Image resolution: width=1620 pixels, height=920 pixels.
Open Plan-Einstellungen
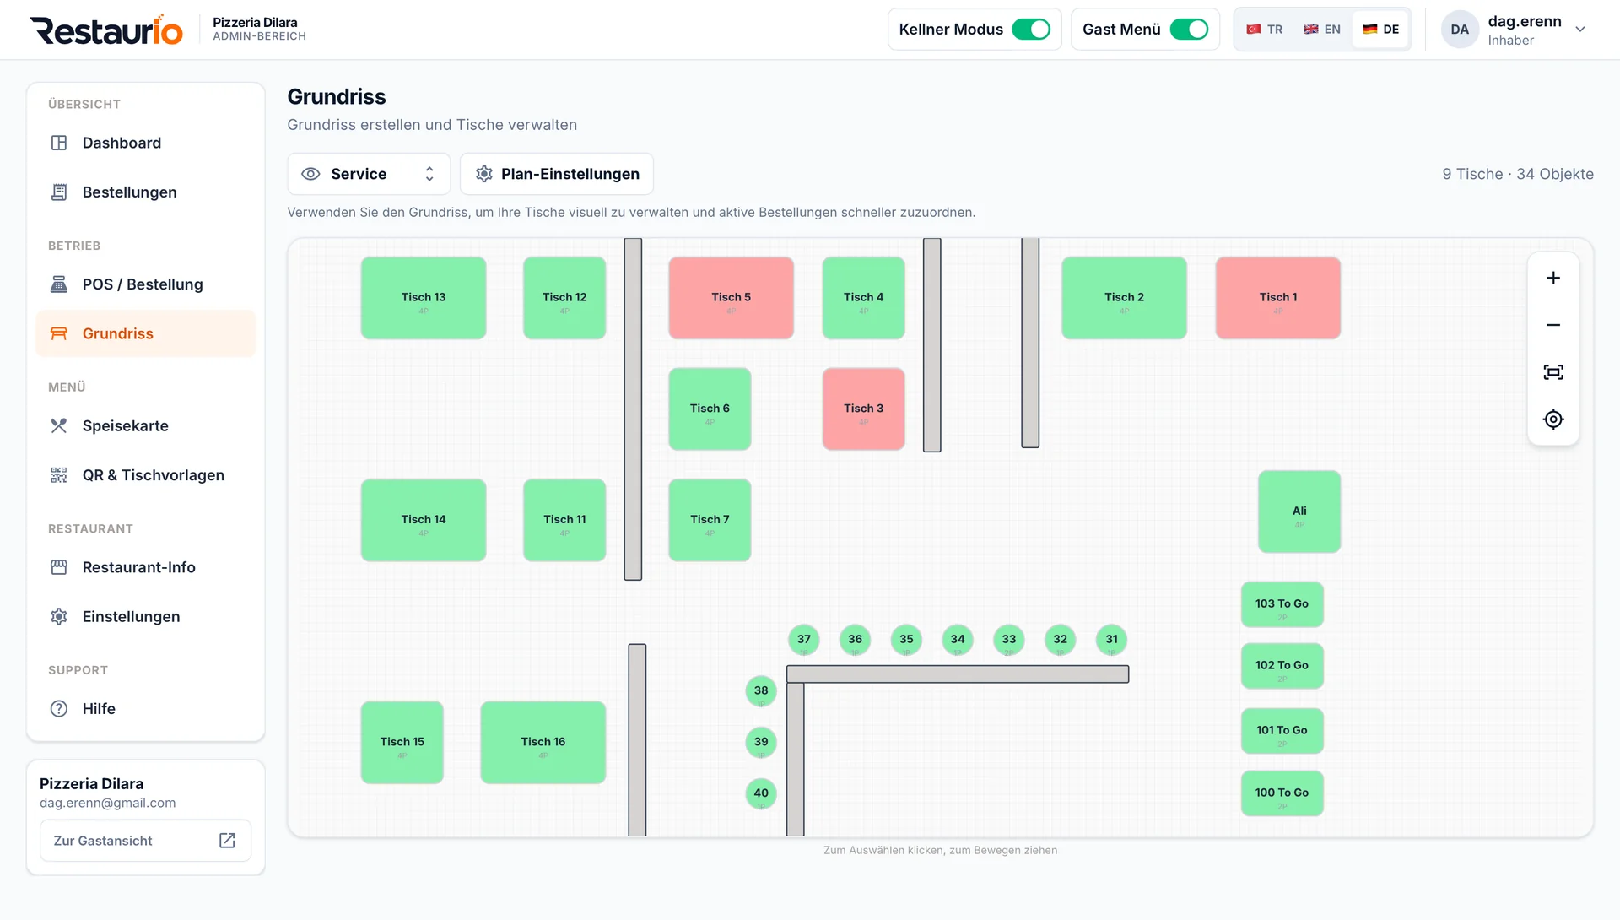pos(557,174)
